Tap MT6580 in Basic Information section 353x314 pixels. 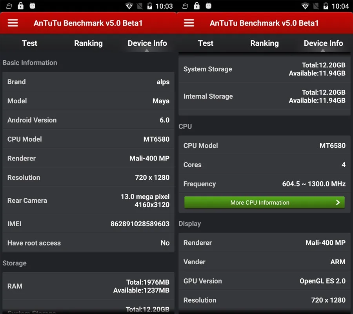pyautogui.click(x=156, y=139)
